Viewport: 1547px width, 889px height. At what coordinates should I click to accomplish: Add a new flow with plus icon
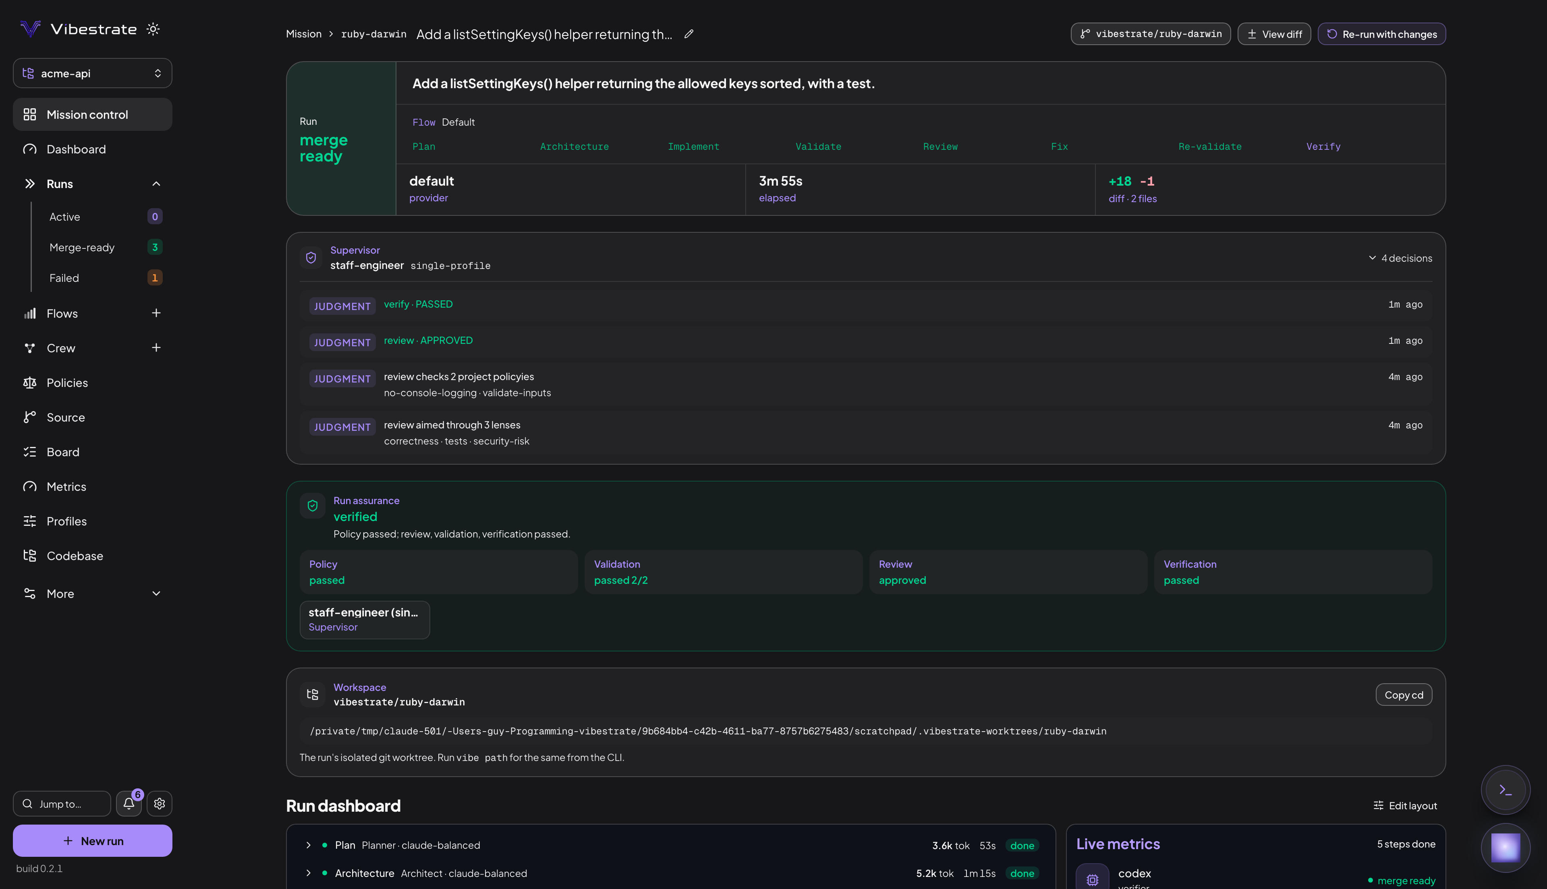pyautogui.click(x=156, y=312)
